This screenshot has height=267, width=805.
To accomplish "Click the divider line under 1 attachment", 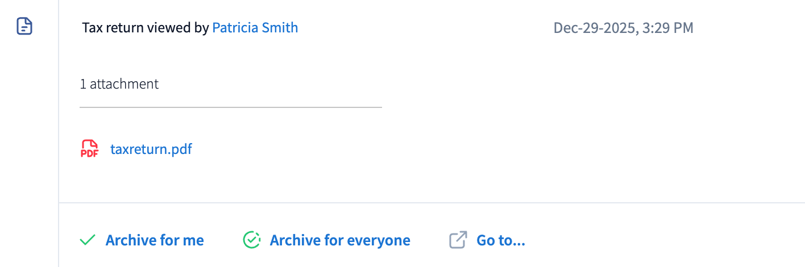I will coord(230,107).
